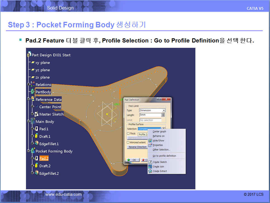Choose Go to profile definition
This screenshot has width=270, height=203.
(x=164, y=156)
